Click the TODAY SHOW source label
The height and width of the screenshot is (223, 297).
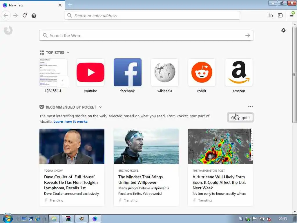(53, 171)
